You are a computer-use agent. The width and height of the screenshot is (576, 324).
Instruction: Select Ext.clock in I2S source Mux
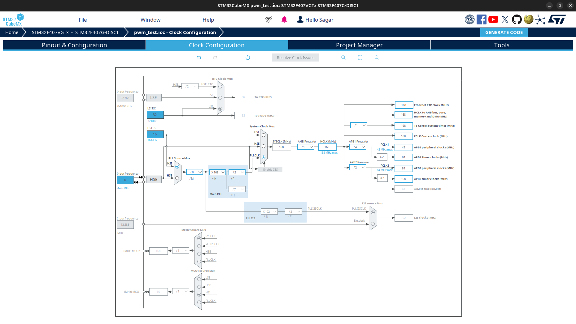click(x=373, y=224)
